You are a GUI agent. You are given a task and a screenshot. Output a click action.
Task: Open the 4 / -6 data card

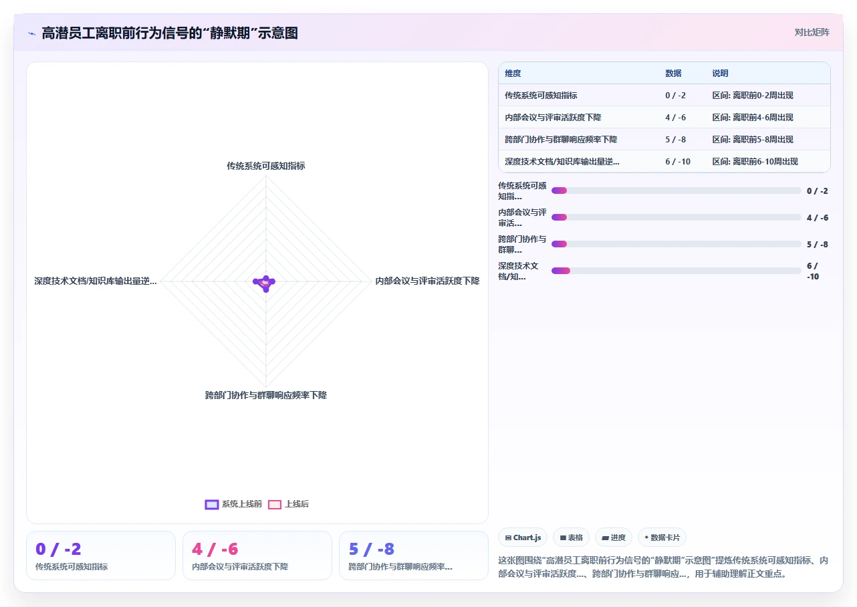tap(257, 556)
